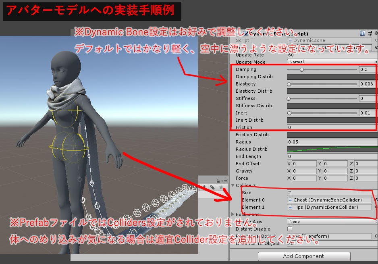Filter by label tag icon

pos(212,187)
